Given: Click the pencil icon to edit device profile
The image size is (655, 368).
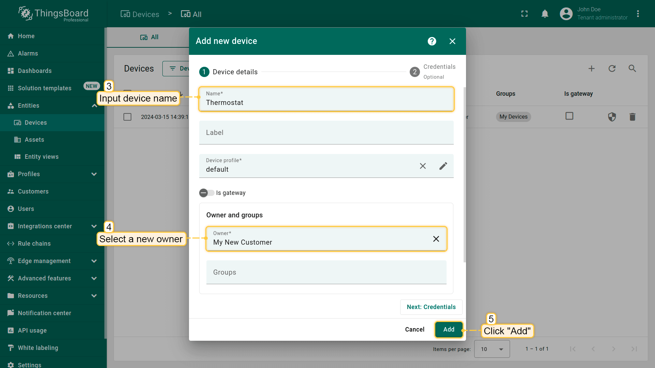Looking at the screenshot, I should click(443, 166).
